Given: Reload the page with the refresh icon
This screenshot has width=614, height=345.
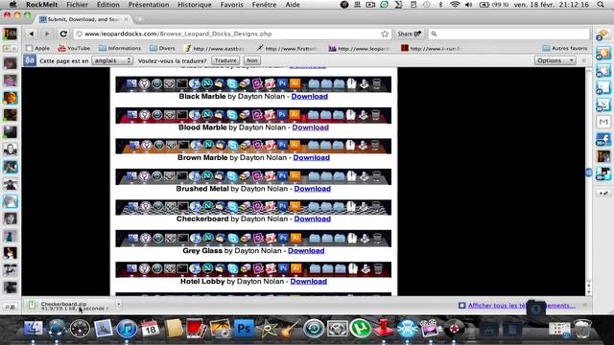Looking at the screenshot, I should click(63, 34).
